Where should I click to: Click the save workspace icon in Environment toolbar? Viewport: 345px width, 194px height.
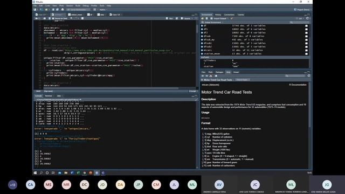tap(206, 18)
